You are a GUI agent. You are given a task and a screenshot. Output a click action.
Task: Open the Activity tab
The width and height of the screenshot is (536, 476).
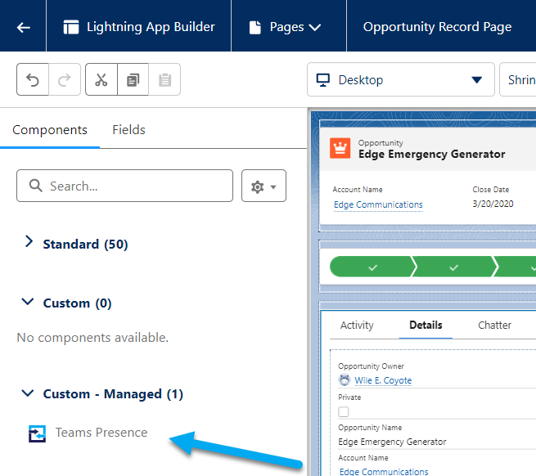pyautogui.click(x=357, y=325)
